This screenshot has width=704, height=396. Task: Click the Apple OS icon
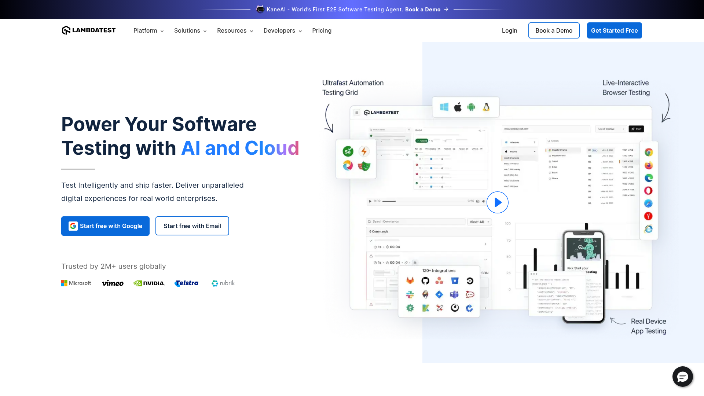coord(458,107)
